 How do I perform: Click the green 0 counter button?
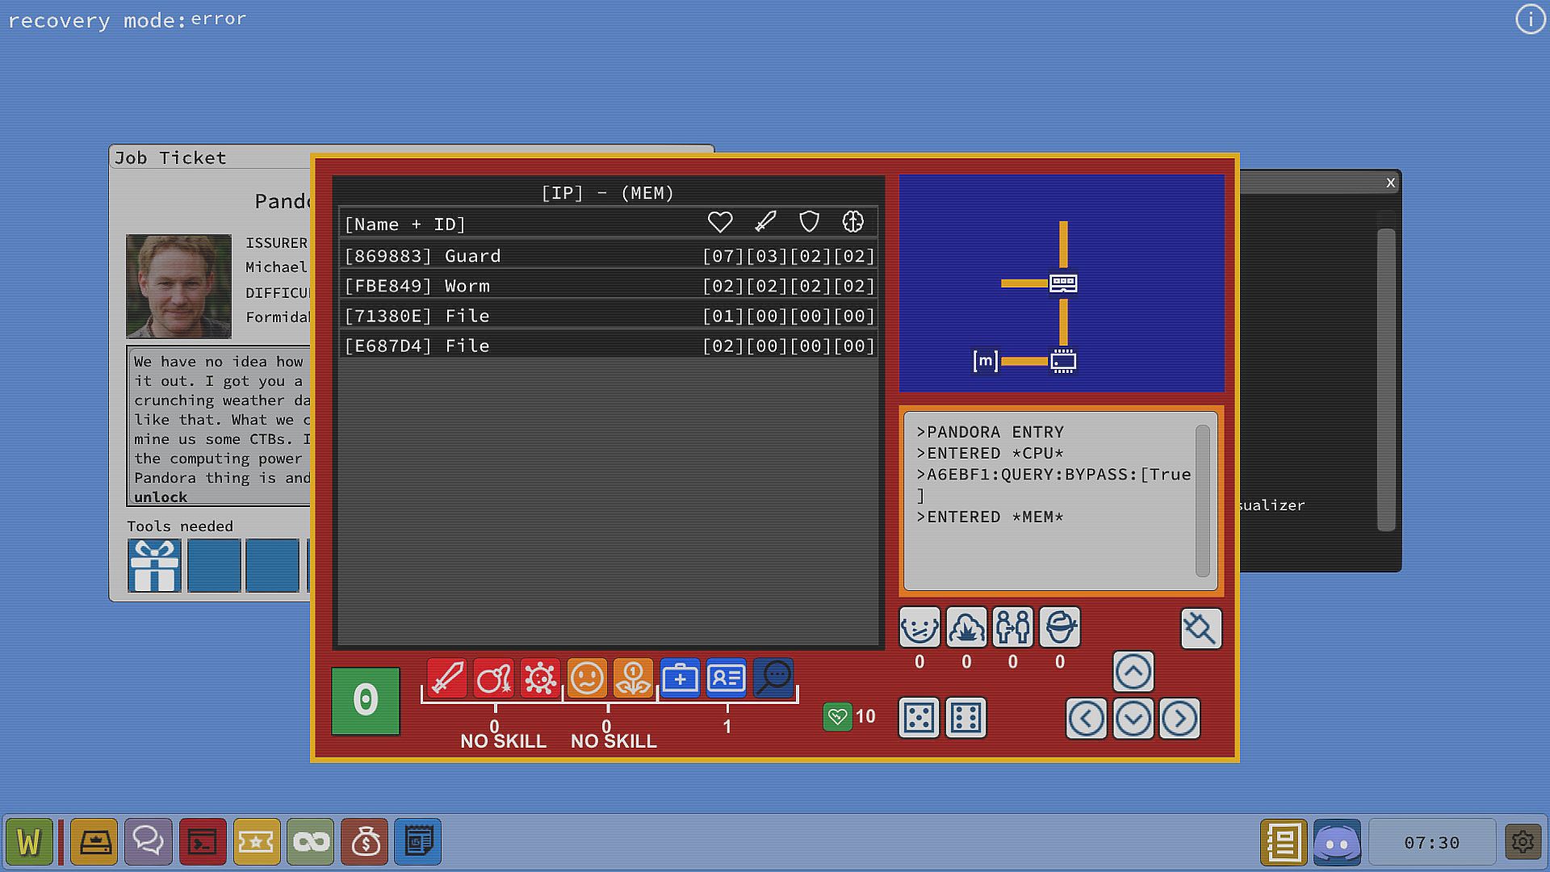pyautogui.click(x=365, y=700)
